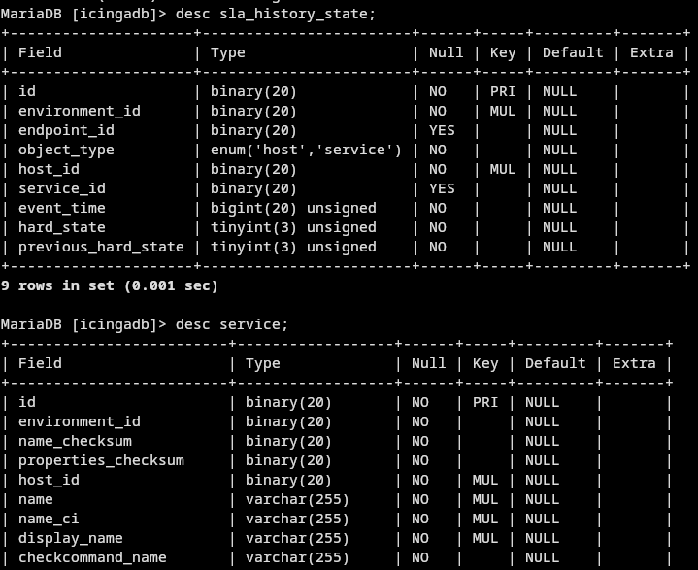Click the Extra header in the sla_history_state table

point(651,52)
